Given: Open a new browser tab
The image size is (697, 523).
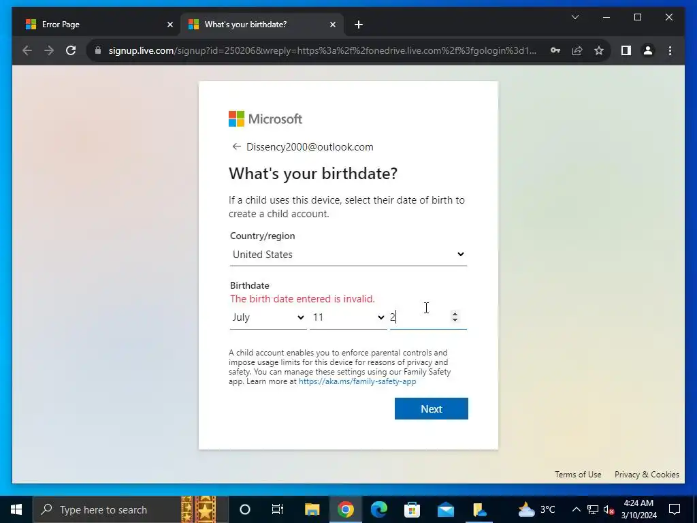Looking at the screenshot, I should 359,25.
